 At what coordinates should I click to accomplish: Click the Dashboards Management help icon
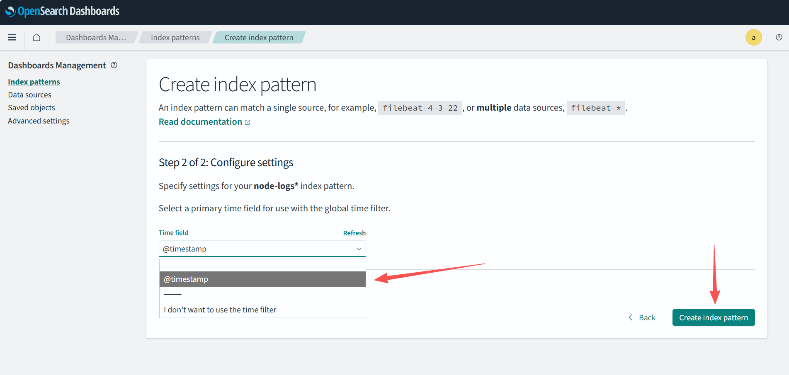pos(114,65)
